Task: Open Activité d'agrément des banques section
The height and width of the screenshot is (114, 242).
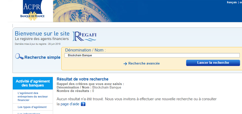Action: coord(33,83)
